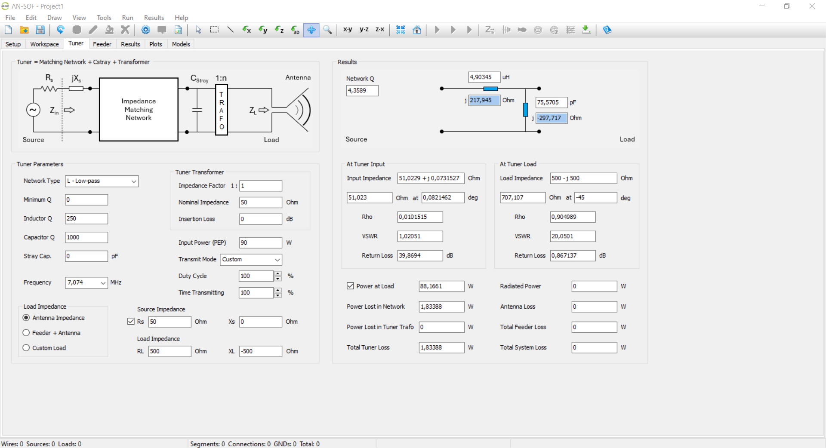Toggle the Power at Load checkbox
This screenshot has width=826, height=448.
point(351,286)
